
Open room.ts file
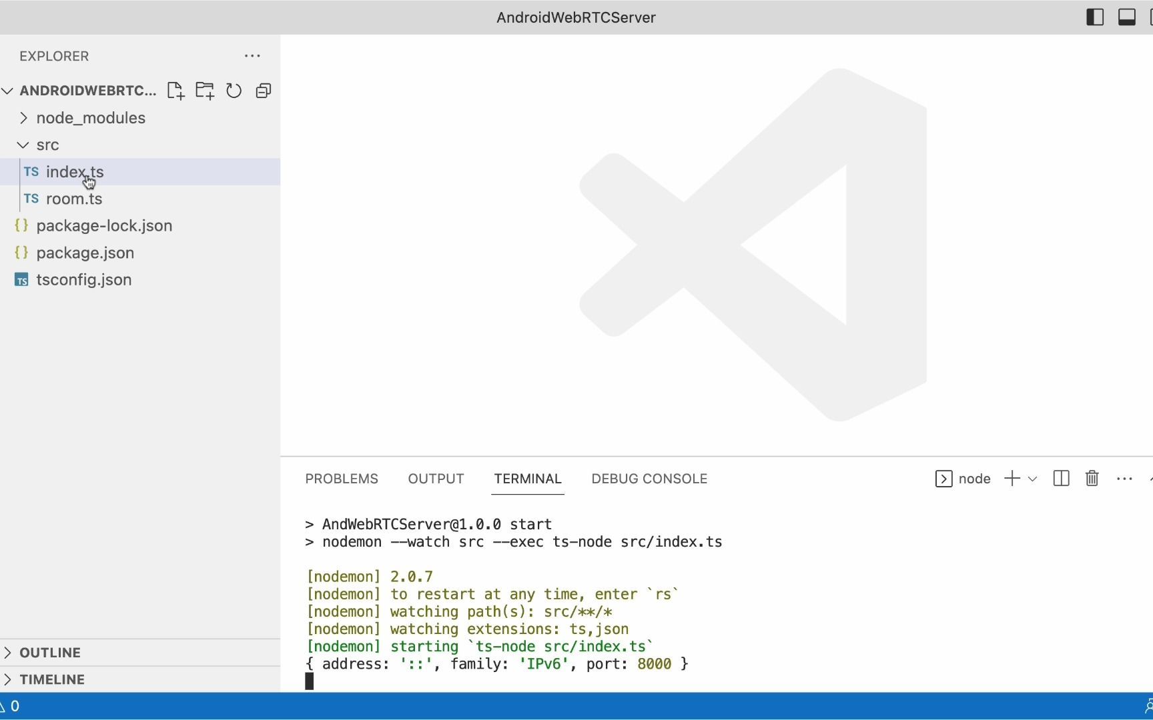pyautogui.click(x=140, y=199)
